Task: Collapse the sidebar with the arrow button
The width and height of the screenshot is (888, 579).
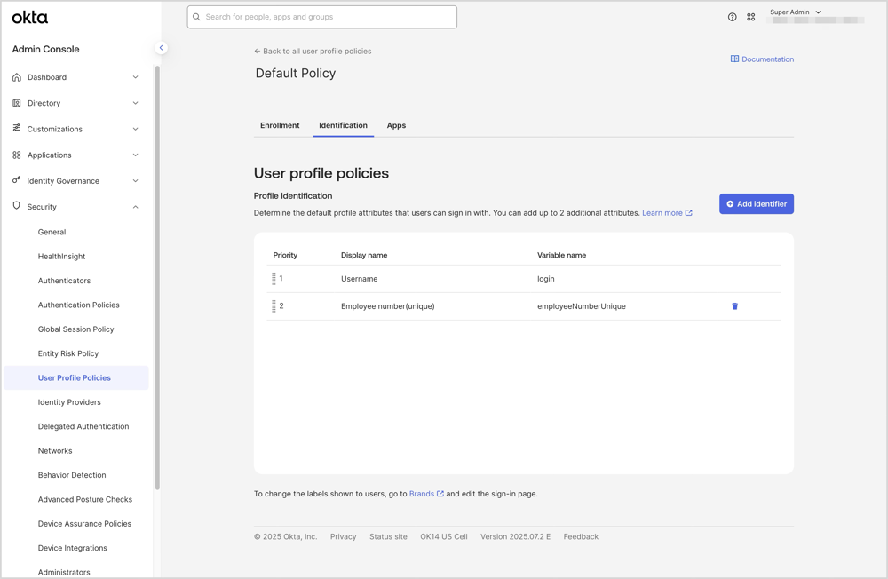Action: pyautogui.click(x=161, y=48)
